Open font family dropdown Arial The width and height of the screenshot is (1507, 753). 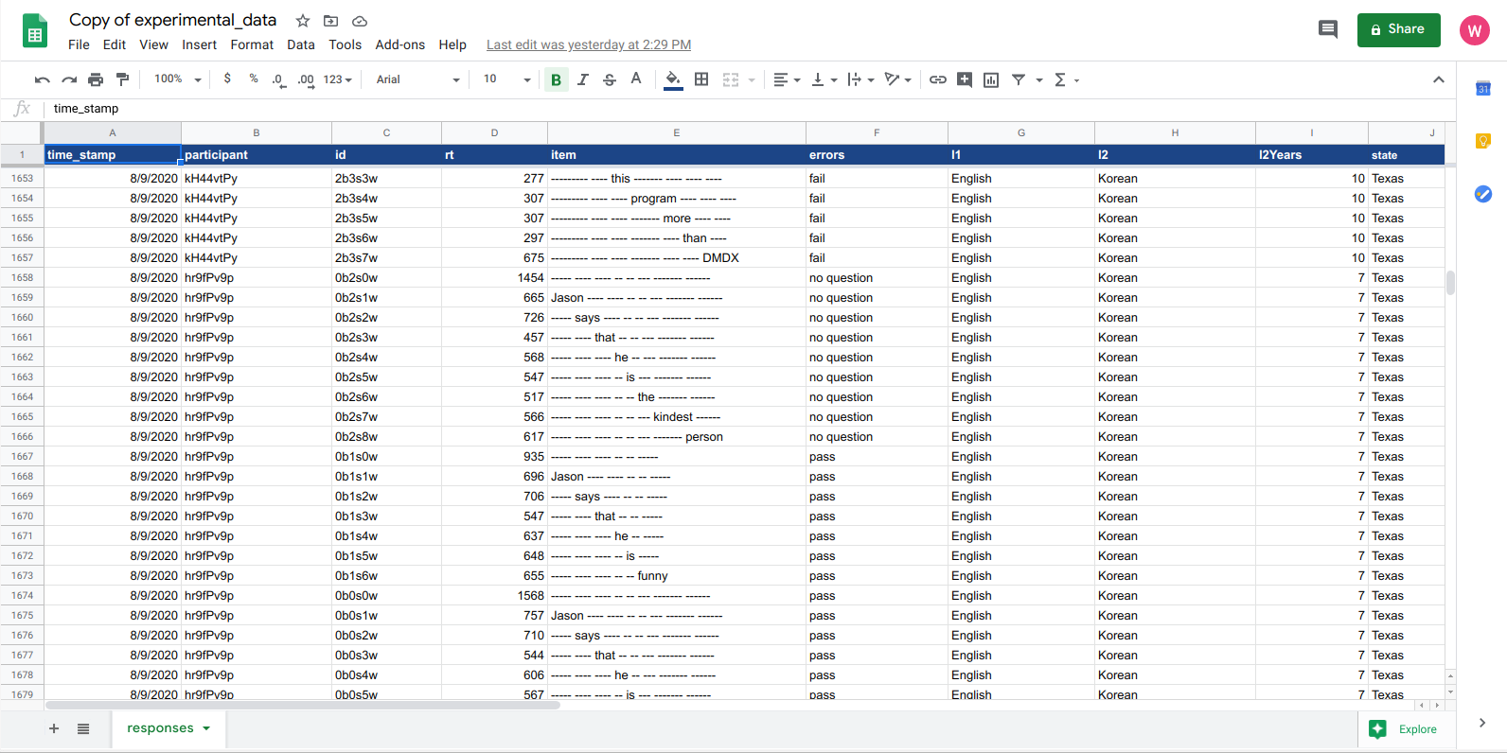point(417,79)
